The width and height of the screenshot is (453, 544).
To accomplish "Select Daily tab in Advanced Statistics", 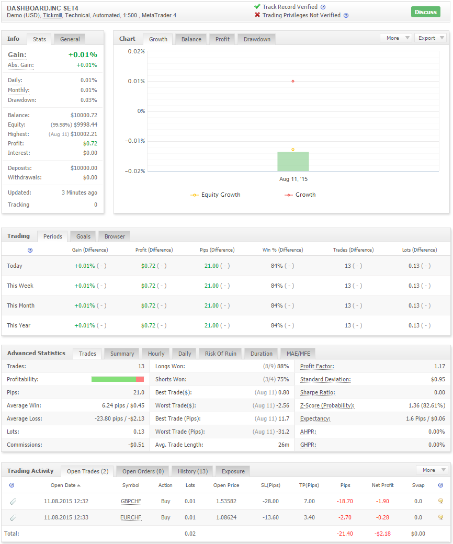I will pyautogui.click(x=185, y=354).
